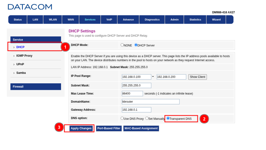Open the Diagnostics tab

[x=152, y=20]
